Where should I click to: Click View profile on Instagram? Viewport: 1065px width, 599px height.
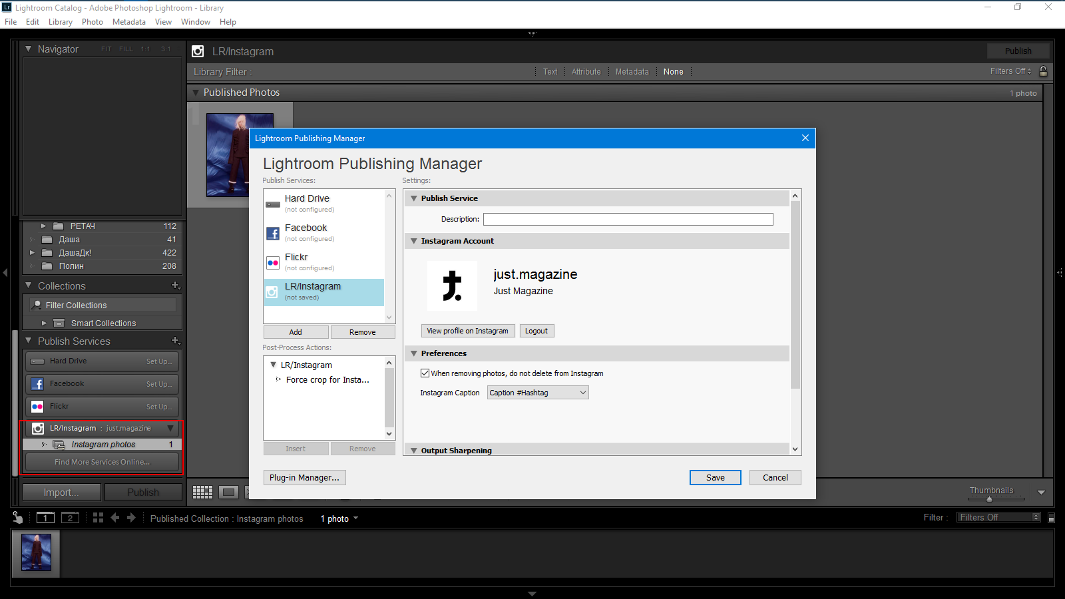point(468,331)
